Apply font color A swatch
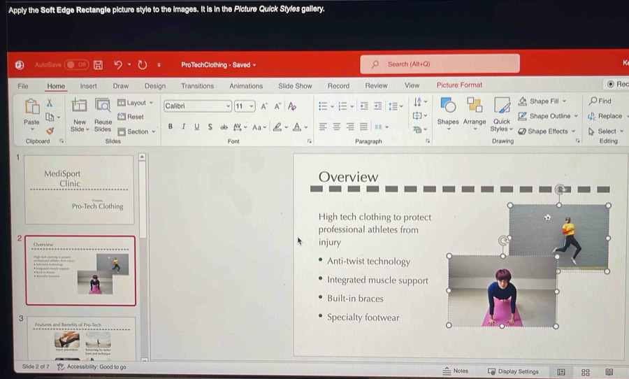 [x=297, y=127]
